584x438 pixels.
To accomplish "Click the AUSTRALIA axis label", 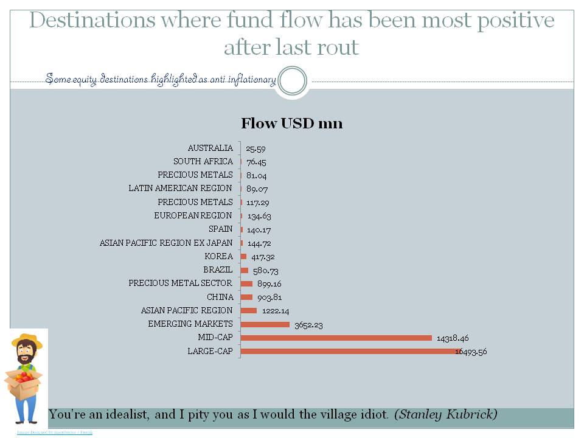I will tap(210, 148).
